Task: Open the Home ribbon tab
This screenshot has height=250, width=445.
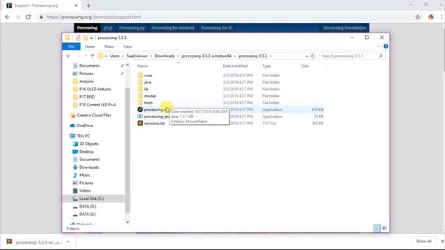Action: coord(90,47)
